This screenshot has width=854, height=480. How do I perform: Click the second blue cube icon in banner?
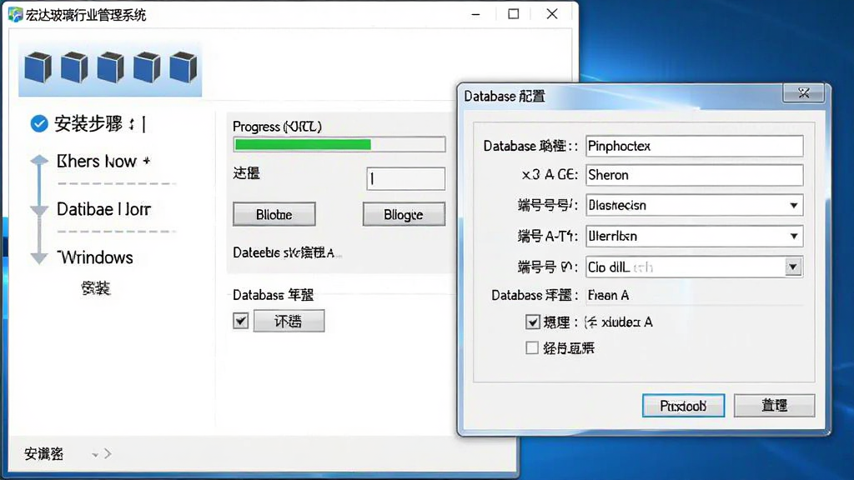point(74,67)
